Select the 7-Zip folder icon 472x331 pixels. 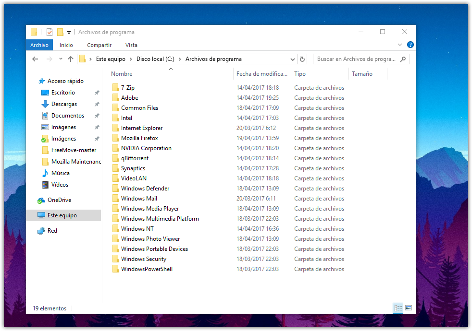click(115, 88)
